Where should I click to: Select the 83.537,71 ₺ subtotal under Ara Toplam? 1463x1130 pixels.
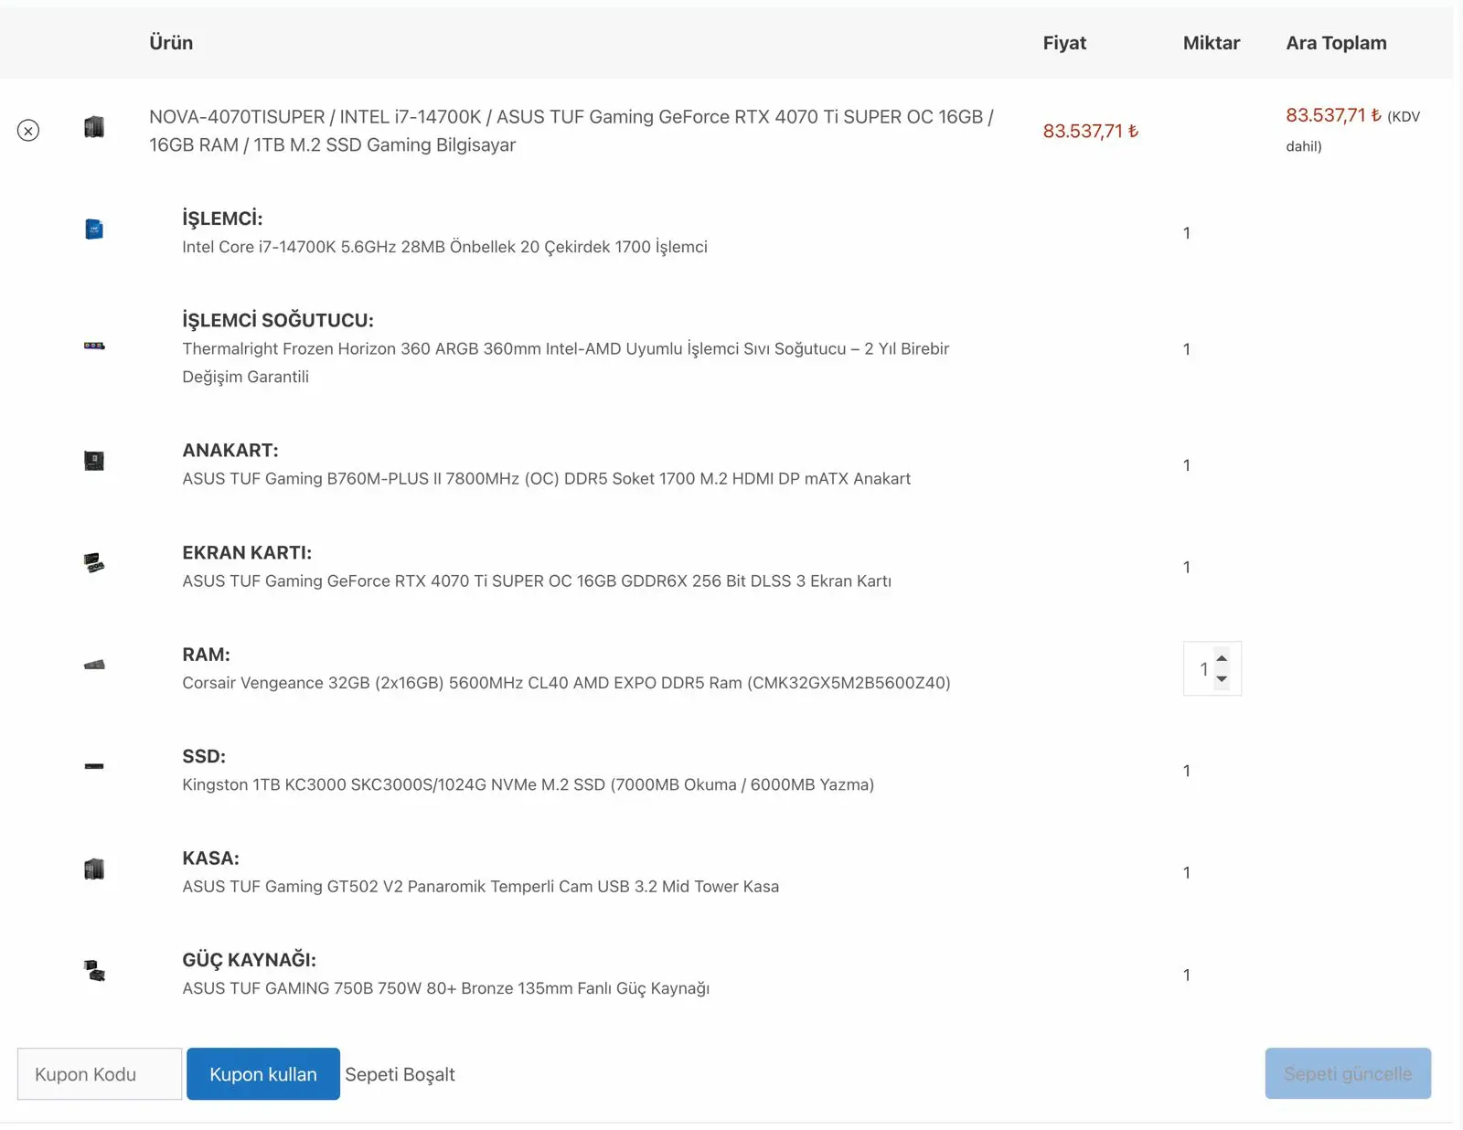tap(1333, 115)
